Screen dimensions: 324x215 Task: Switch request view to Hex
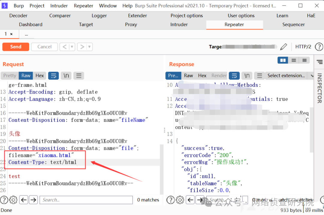(40, 76)
